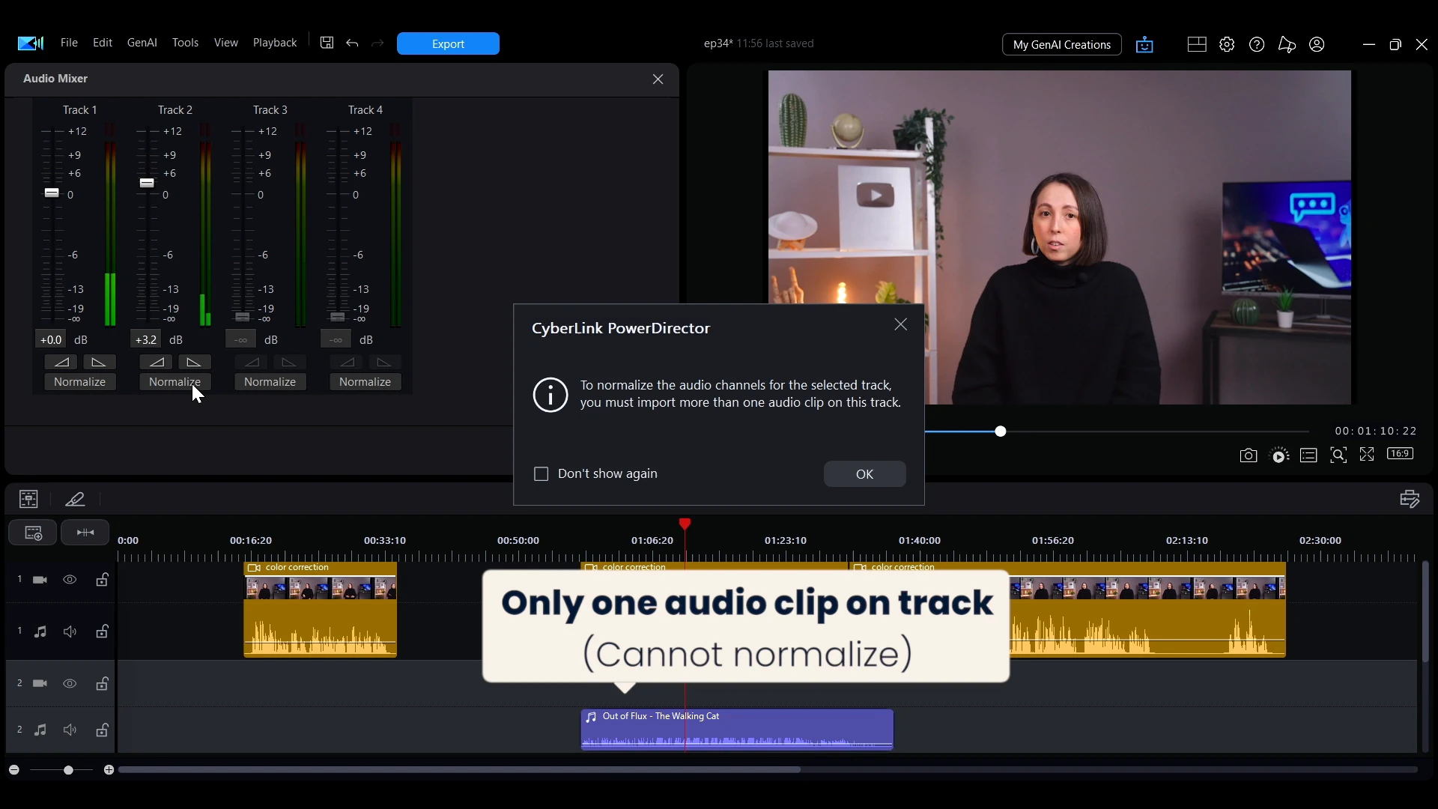This screenshot has height=809, width=1438.
Task: Open the AI assistant robot icon
Action: tap(1144, 45)
